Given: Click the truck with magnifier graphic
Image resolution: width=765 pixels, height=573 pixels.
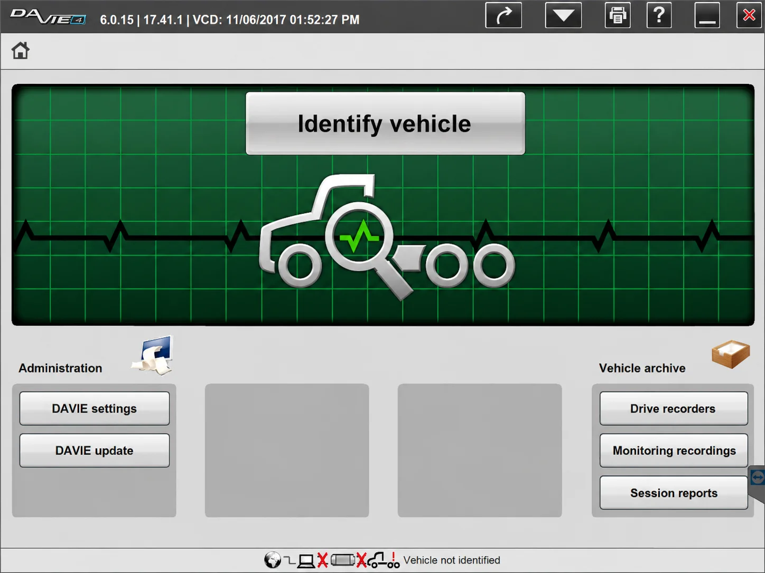Looking at the screenshot, I should point(387,236).
